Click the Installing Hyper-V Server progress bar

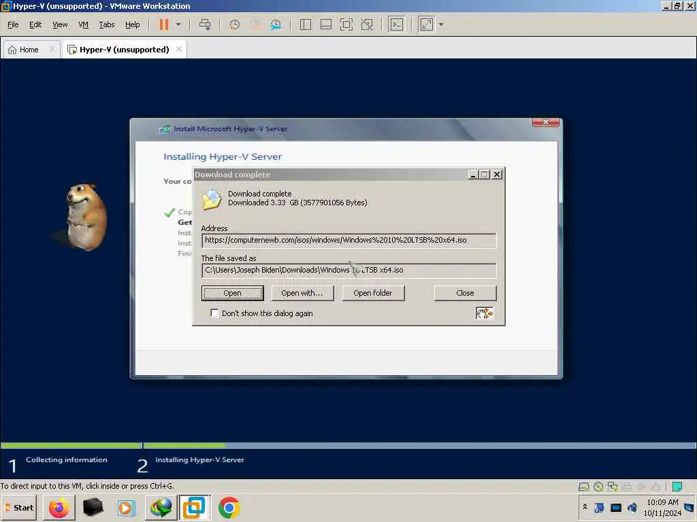pos(419,445)
